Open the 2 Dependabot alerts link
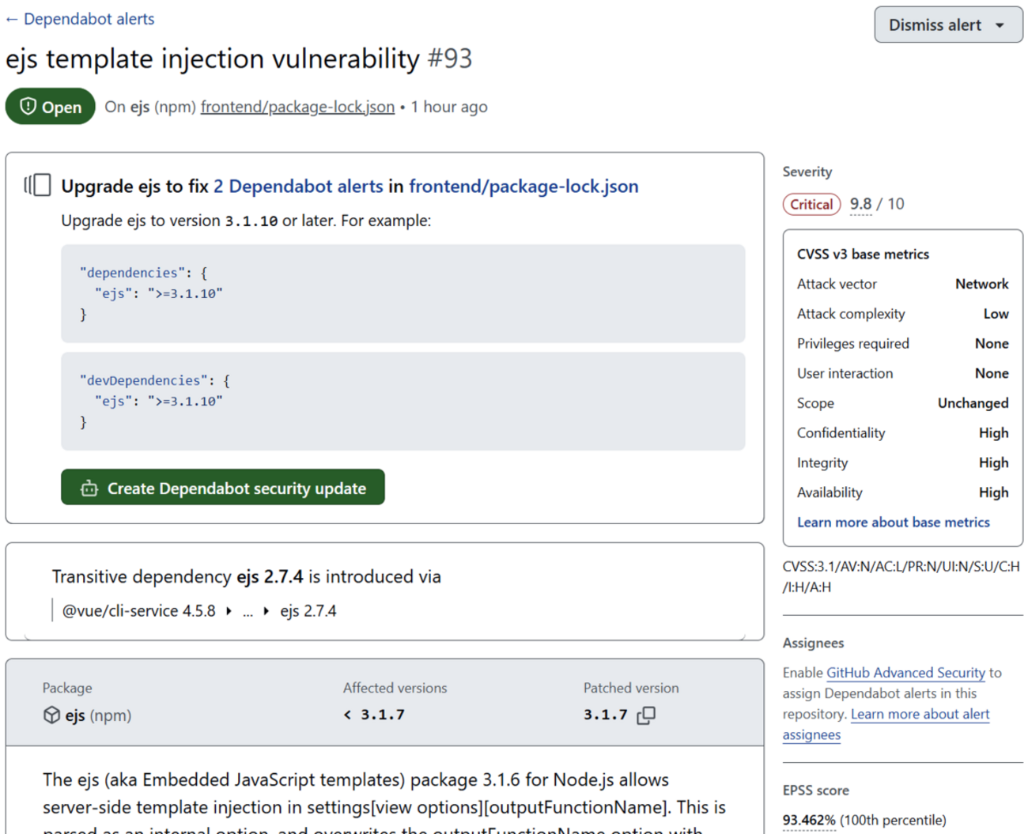 coord(298,186)
